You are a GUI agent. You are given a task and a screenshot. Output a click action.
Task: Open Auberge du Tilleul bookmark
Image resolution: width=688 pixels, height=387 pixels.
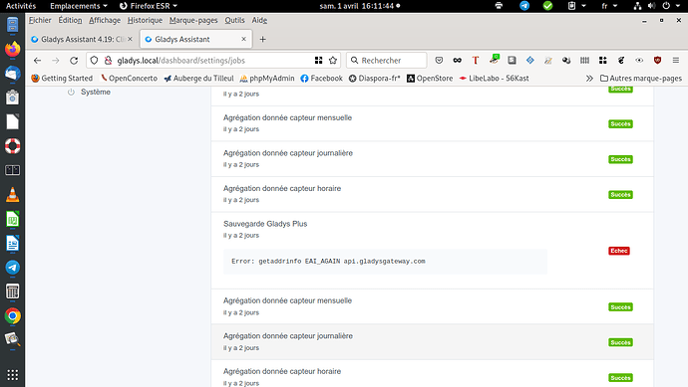198,78
